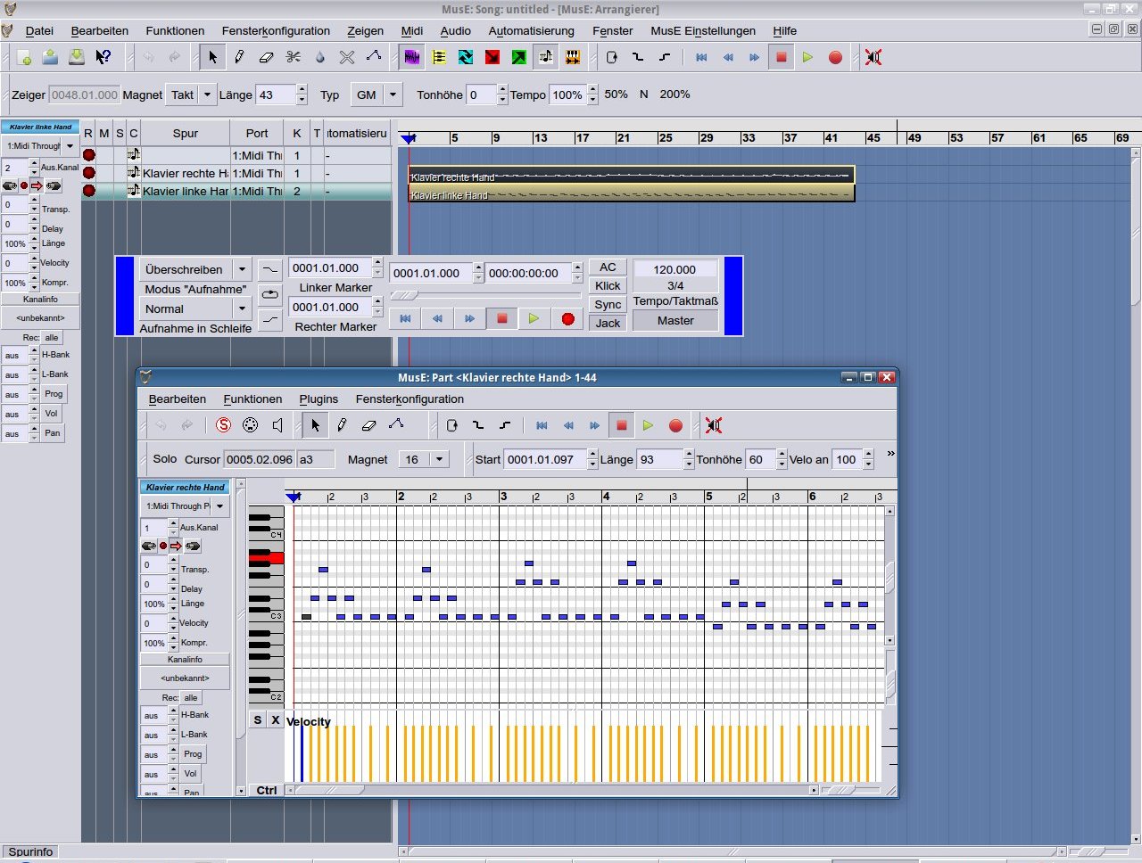Image resolution: width=1142 pixels, height=863 pixels.
Task: Click the Ctrl button in part editor
Action: click(x=267, y=791)
